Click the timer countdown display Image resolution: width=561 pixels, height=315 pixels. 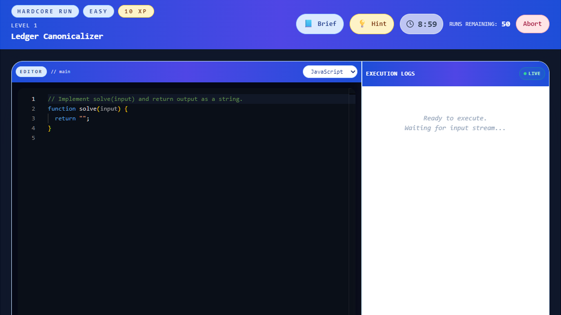pos(426,24)
